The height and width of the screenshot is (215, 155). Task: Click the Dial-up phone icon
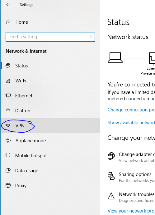click(x=8, y=110)
